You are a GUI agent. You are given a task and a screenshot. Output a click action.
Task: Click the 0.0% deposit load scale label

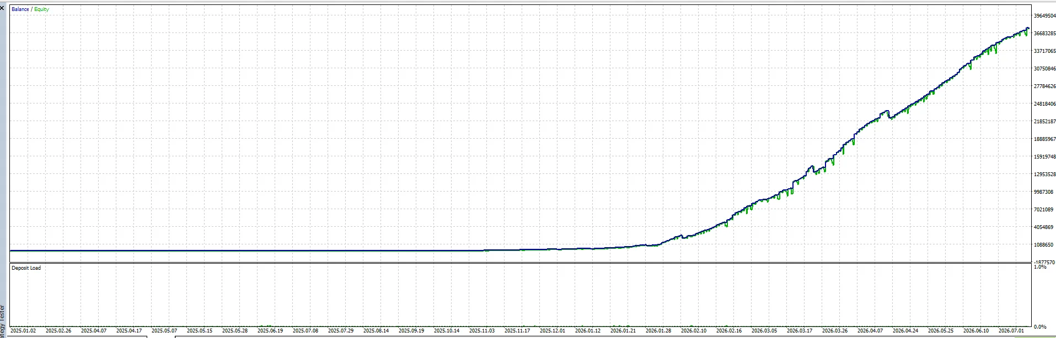[1039, 327]
